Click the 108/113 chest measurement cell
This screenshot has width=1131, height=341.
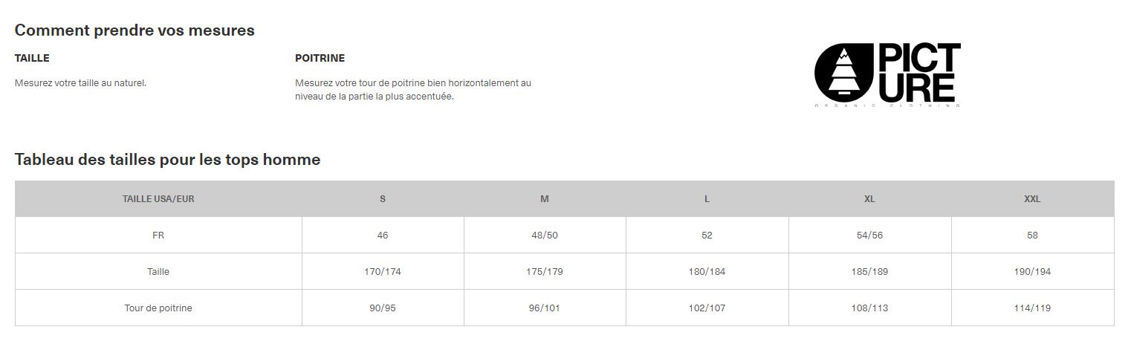point(869,308)
